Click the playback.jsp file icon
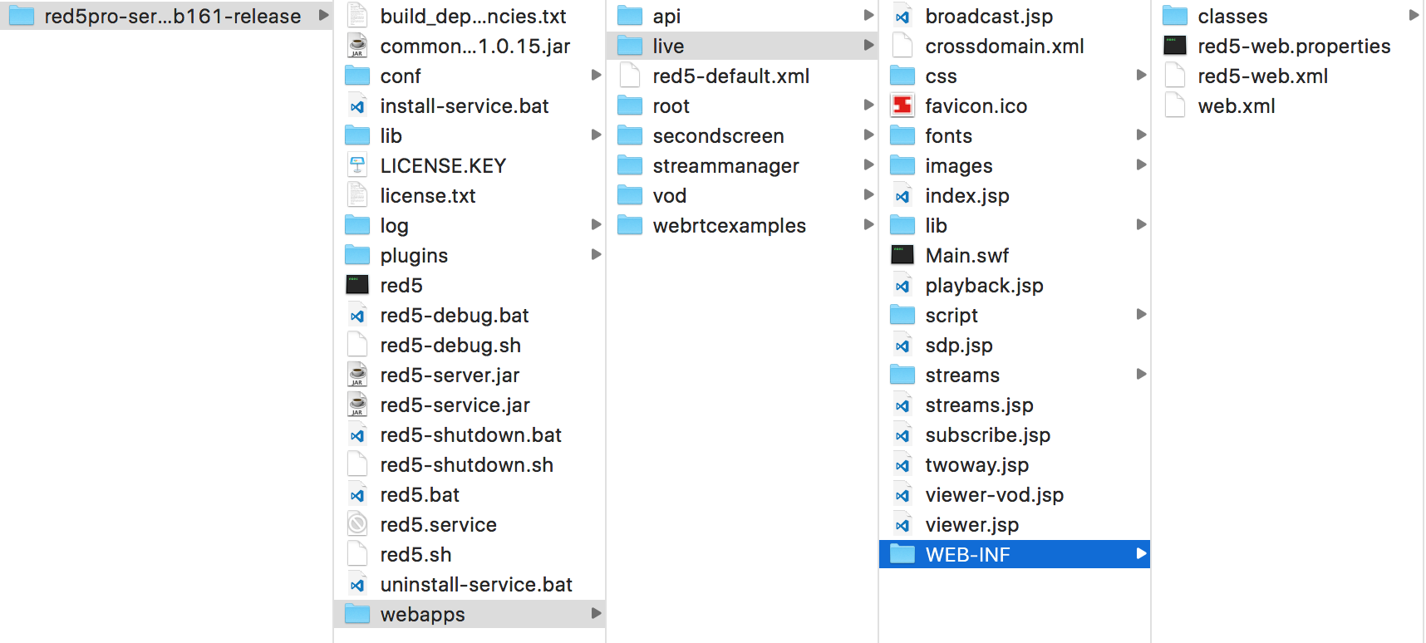 point(902,286)
